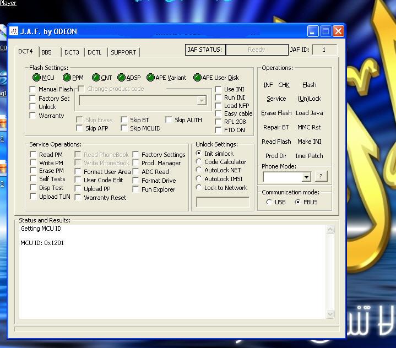Toggle the green CNT flash indicator
The height and width of the screenshot is (348, 396).
[96, 78]
